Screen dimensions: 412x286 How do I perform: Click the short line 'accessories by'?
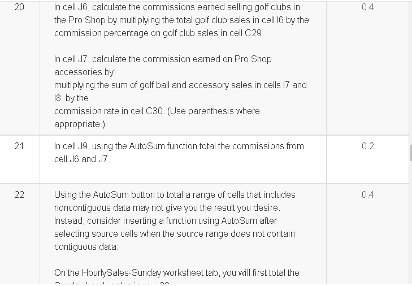pos(84,72)
